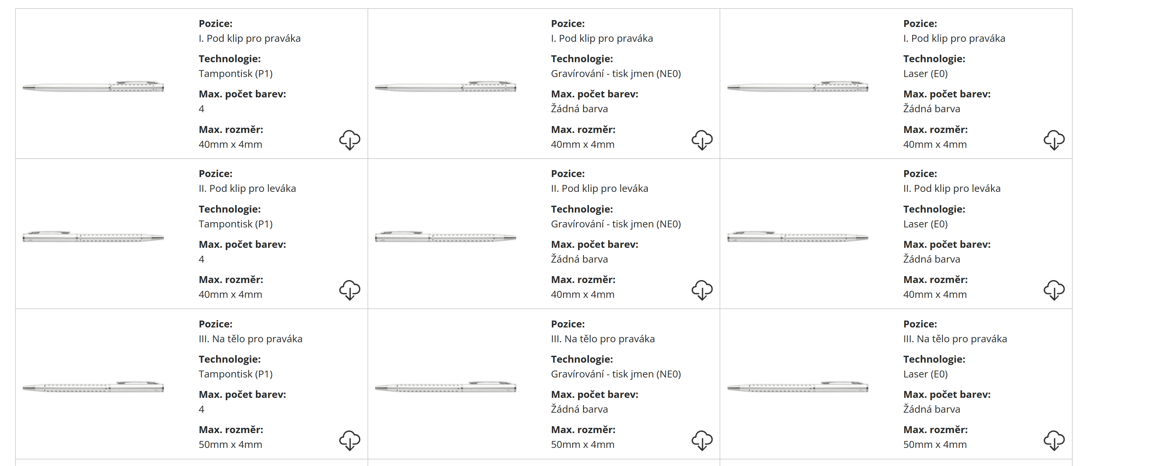
Task: Open pen image for Gravírování position III
Action: tap(445, 387)
